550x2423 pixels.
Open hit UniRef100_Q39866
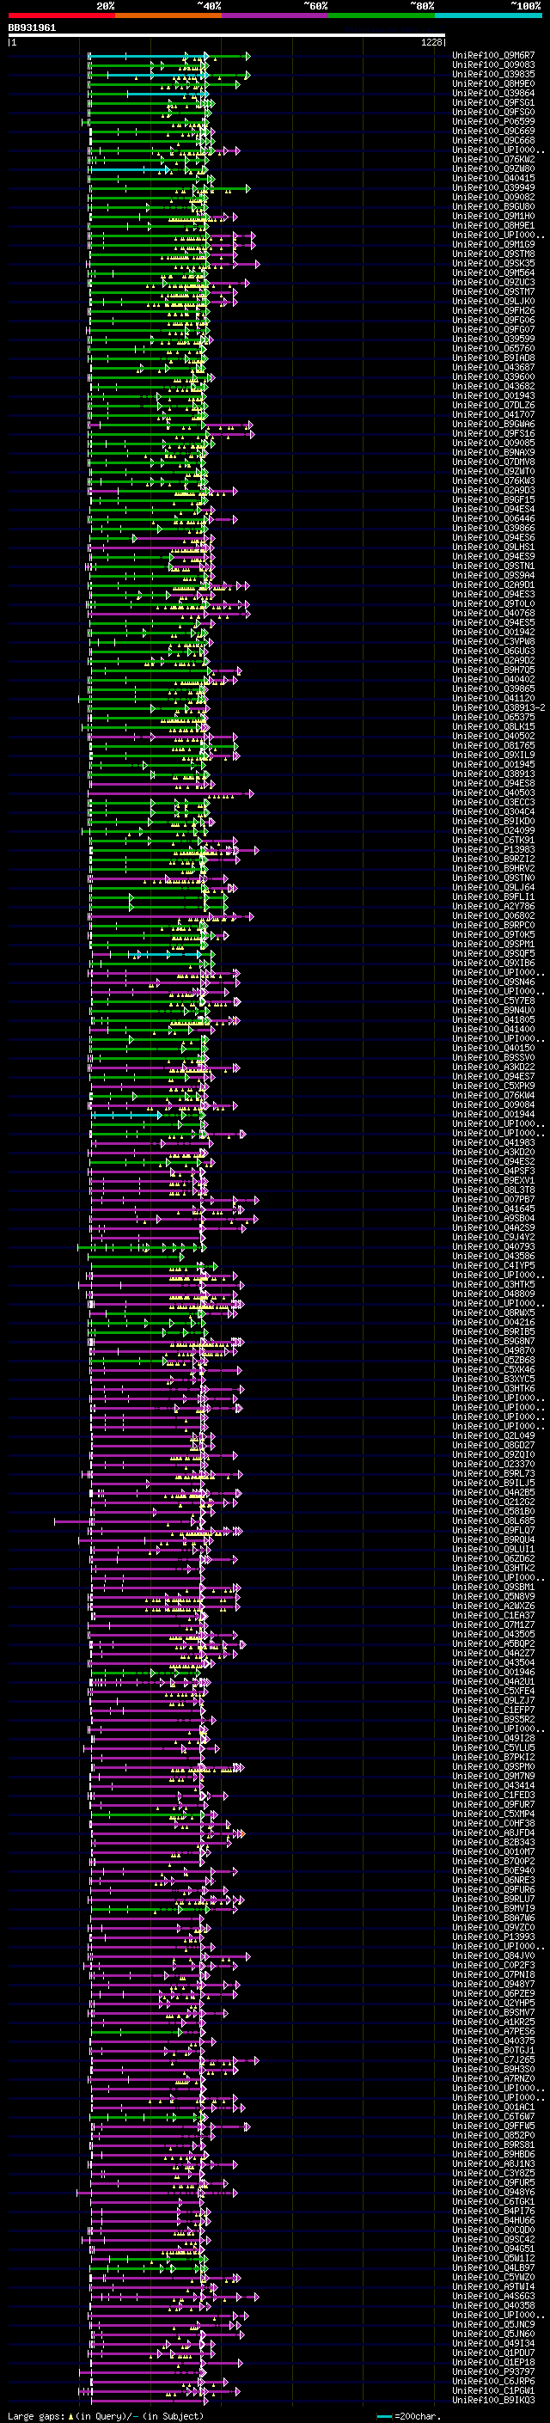tap(493, 529)
